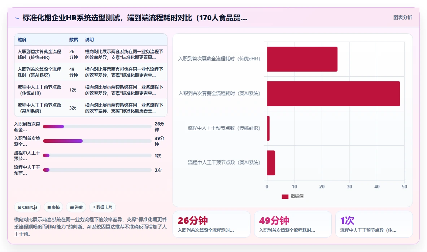This screenshot has width=427, height=252.
Task: Click the 3次 progress bar
Action: coord(97,170)
